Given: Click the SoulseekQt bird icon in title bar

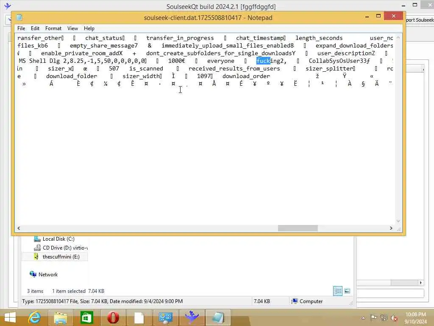Looking at the screenshot, I should 8,5.
